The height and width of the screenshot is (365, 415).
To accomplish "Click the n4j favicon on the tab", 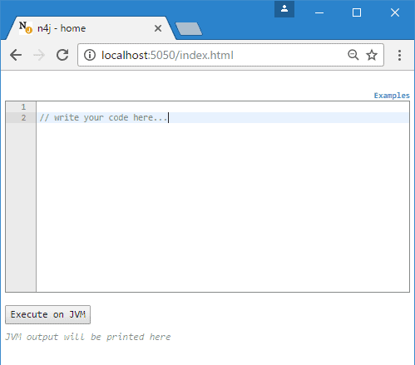I will [x=26, y=27].
